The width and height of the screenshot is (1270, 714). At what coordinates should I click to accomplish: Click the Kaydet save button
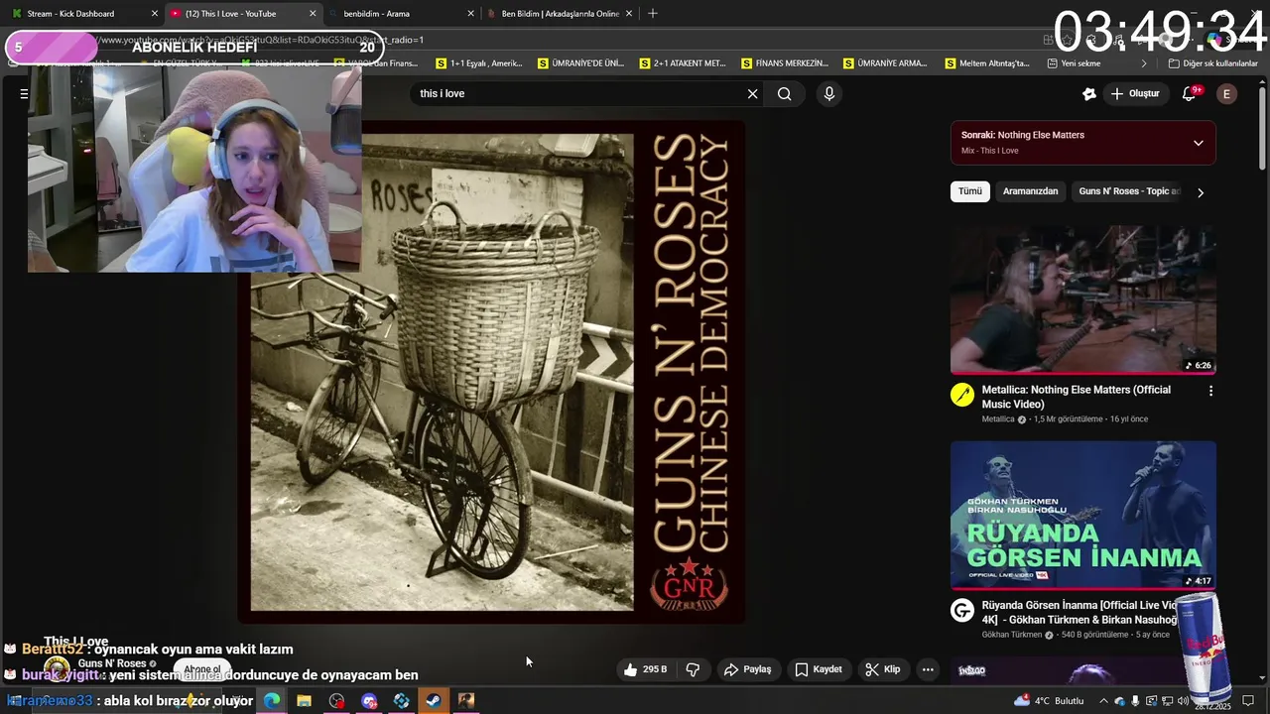coord(818,669)
